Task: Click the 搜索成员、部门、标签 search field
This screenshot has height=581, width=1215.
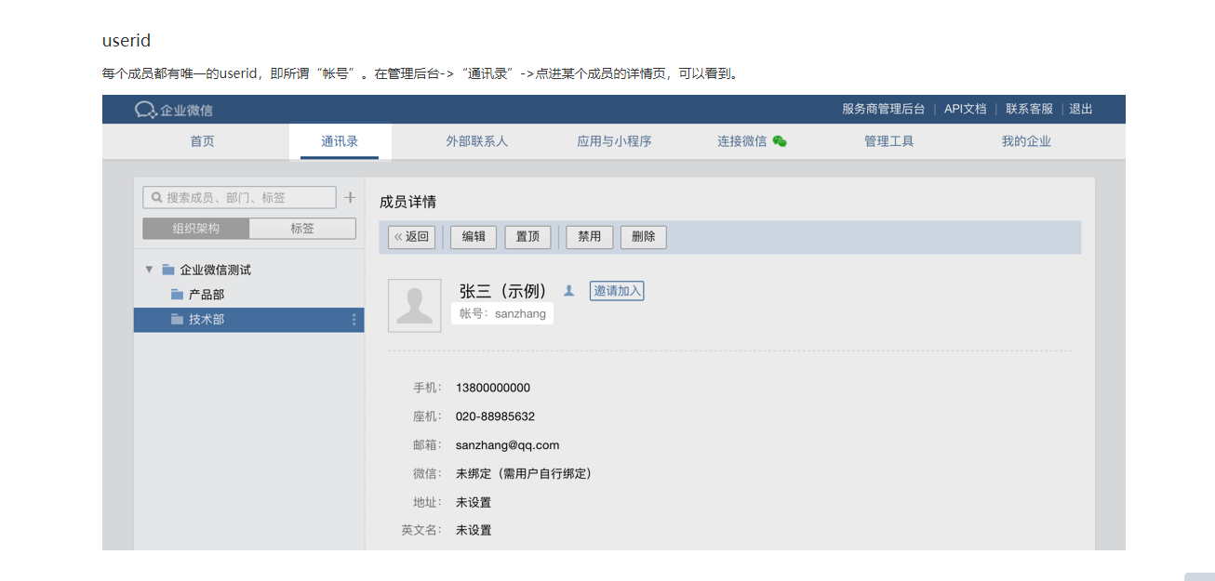Action: pyautogui.click(x=240, y=197)
